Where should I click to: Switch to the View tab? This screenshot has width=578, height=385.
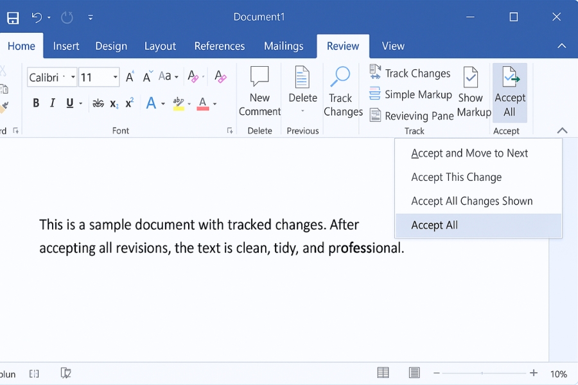point(392,46)
